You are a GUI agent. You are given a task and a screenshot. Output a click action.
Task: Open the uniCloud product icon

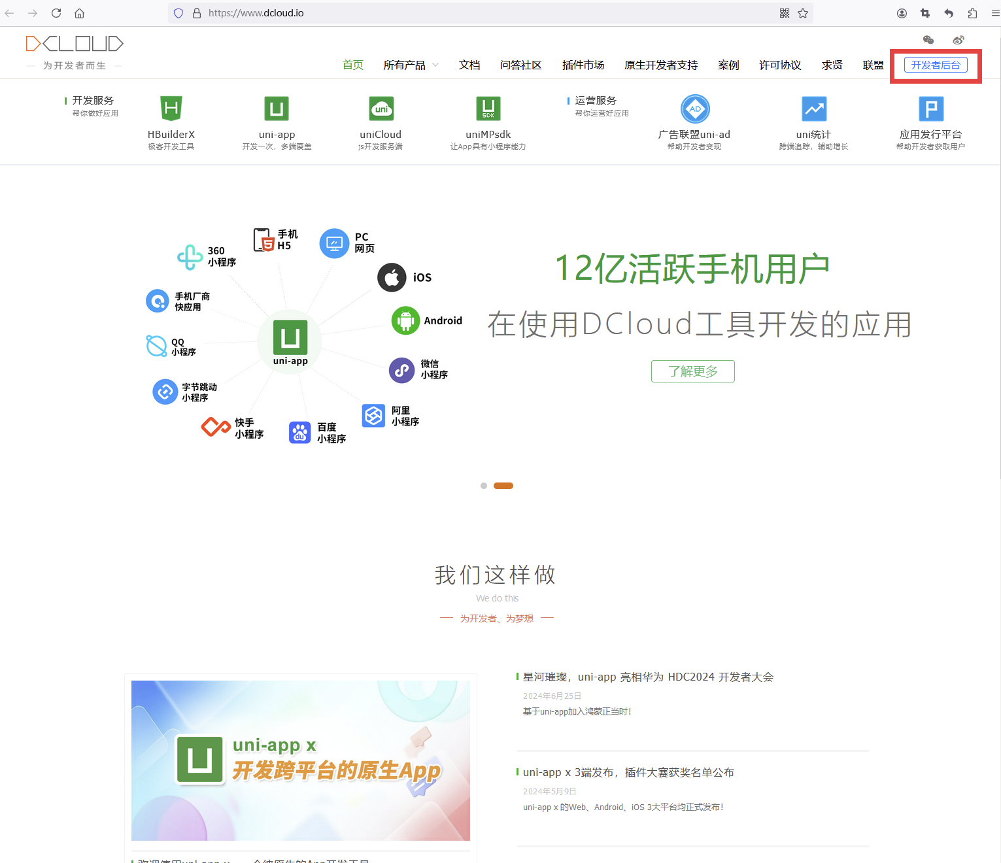pyautogui.click(x=381, y=109)
